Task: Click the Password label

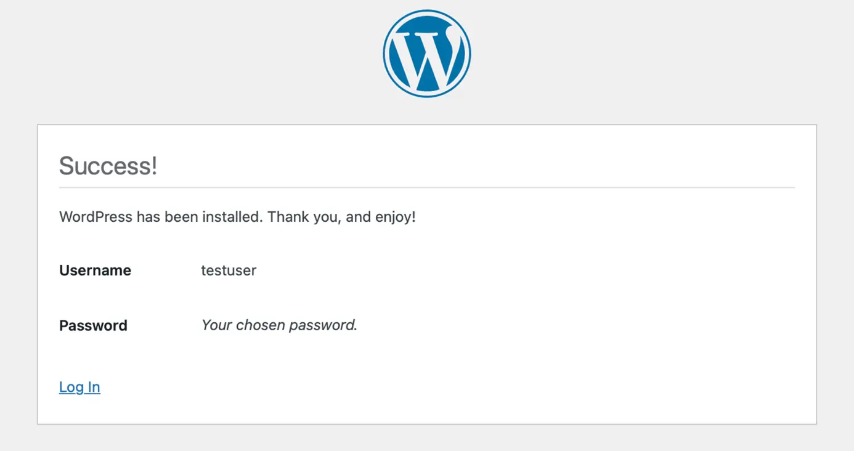Action: (93, 325)
